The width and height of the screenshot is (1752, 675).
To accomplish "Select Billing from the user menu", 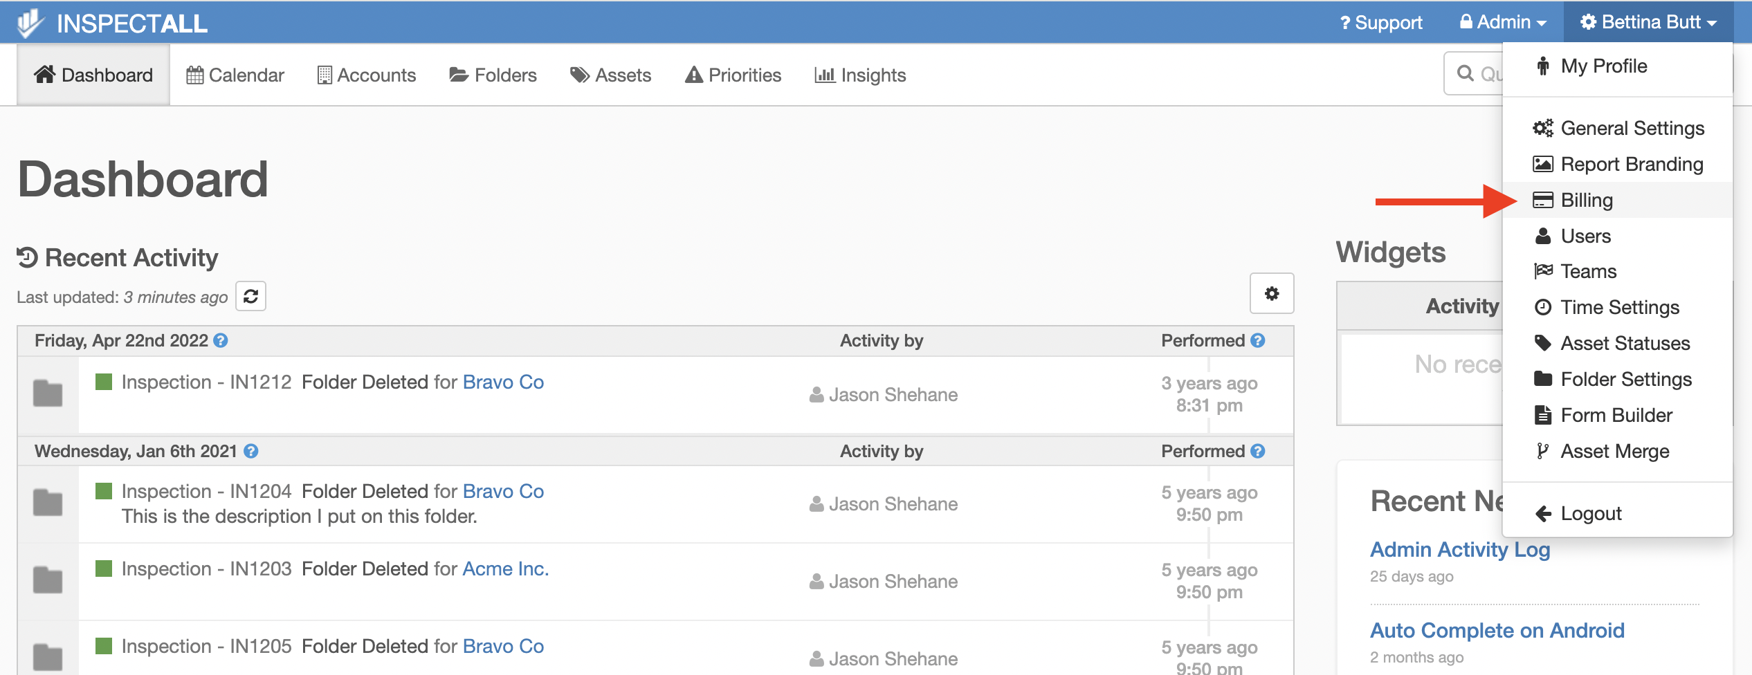I will pos(1587,201).
